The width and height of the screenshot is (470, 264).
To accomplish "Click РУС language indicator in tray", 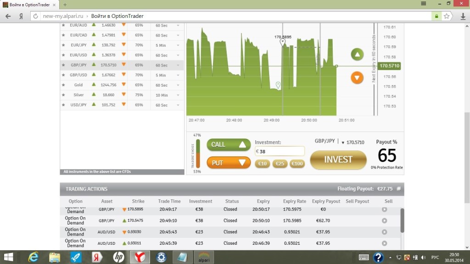I will click(435, 258).
